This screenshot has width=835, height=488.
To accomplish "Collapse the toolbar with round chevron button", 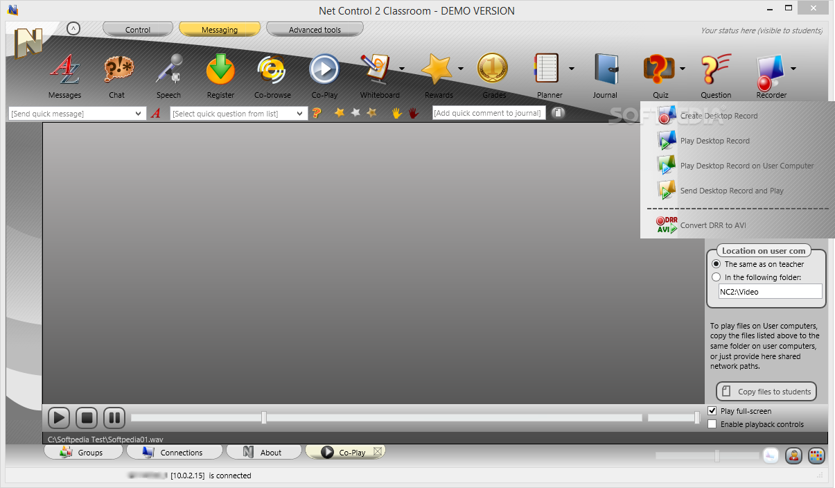I will tap(73, 28).
